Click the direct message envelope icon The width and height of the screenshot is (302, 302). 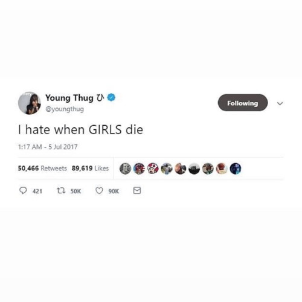click(x=137, y=190)
